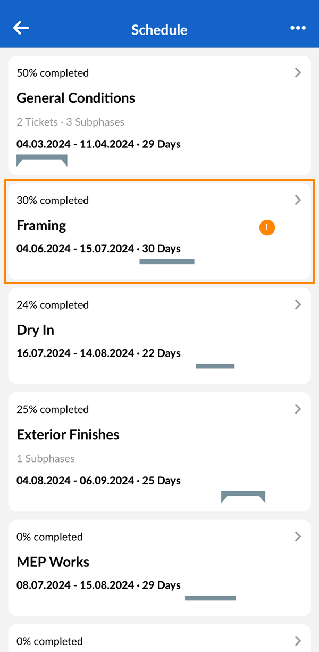This screenshot has width=319, height=652.
Task: Click the Exterior Finishes chevron arrow
Action: point(298,409)
